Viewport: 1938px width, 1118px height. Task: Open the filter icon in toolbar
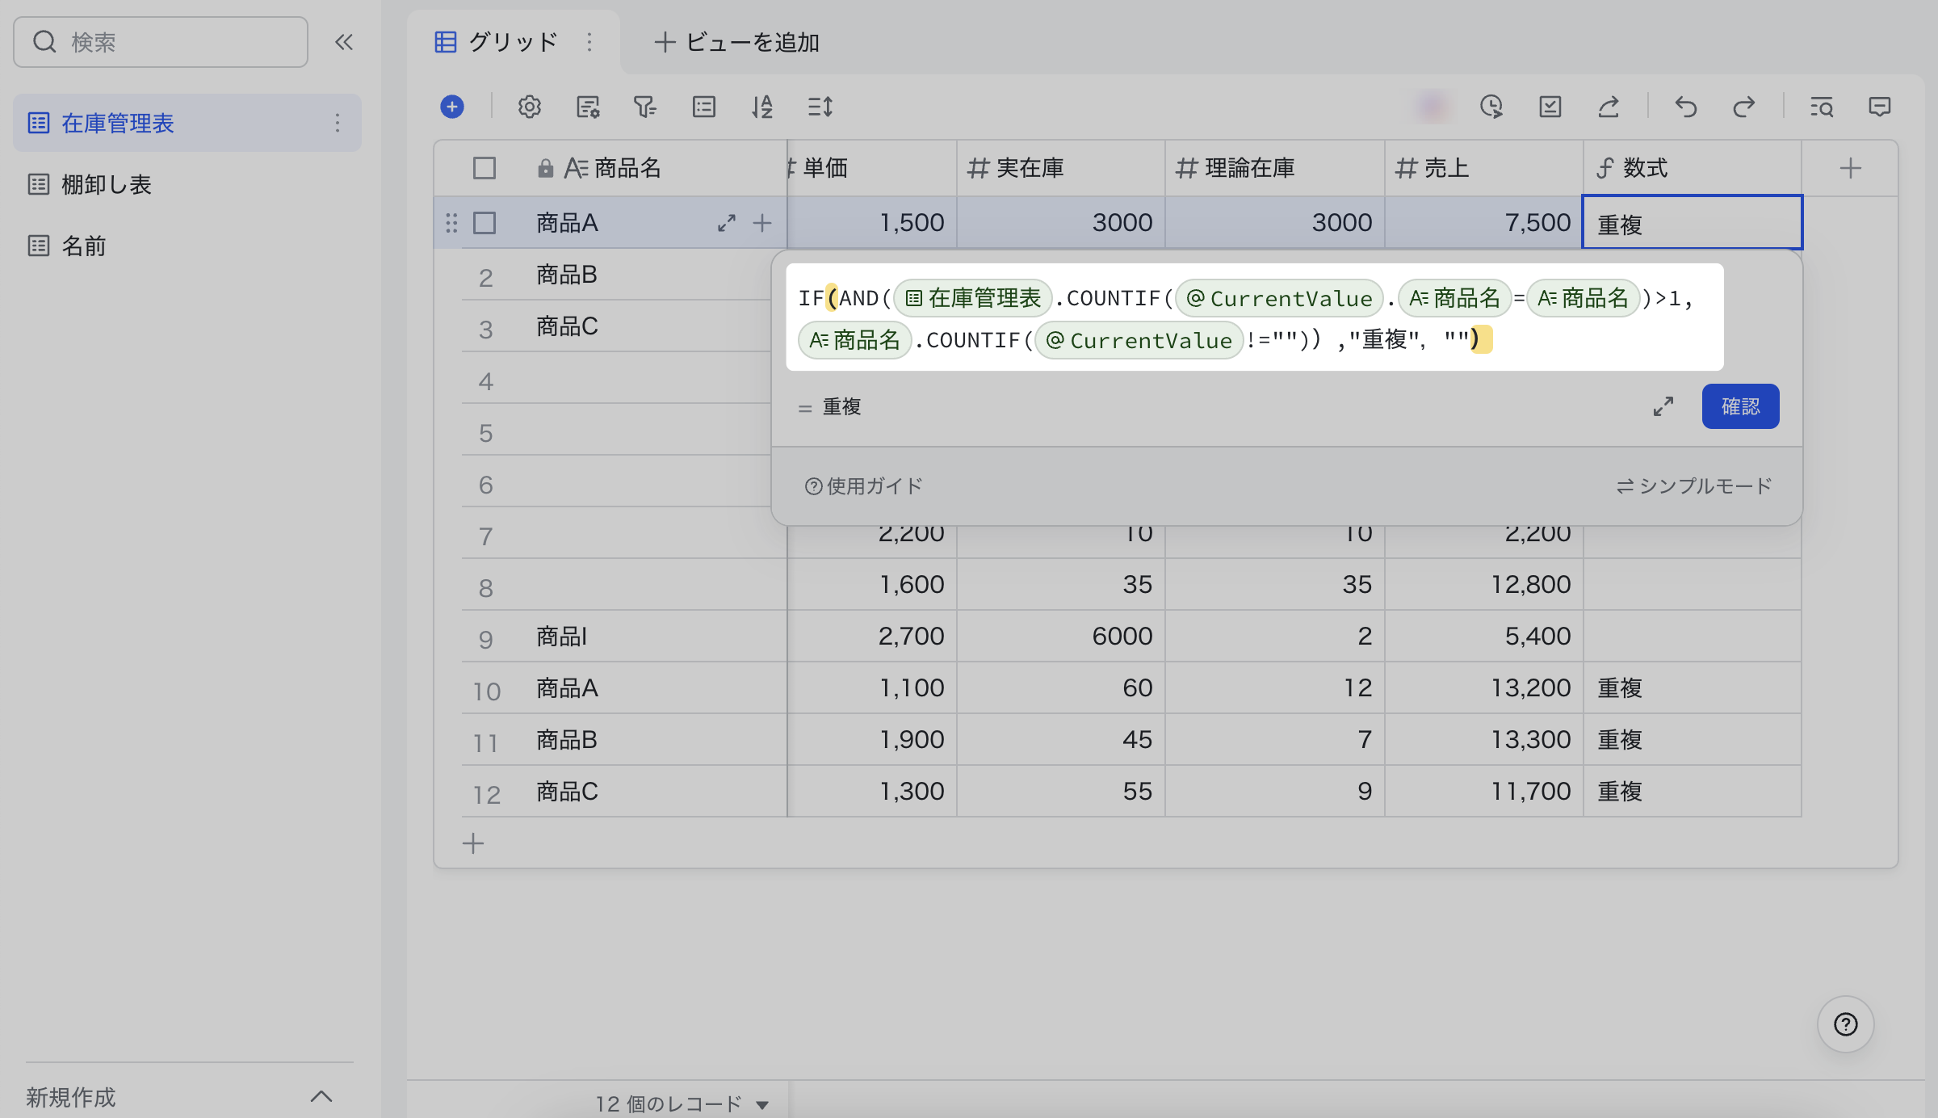point(644,107)
